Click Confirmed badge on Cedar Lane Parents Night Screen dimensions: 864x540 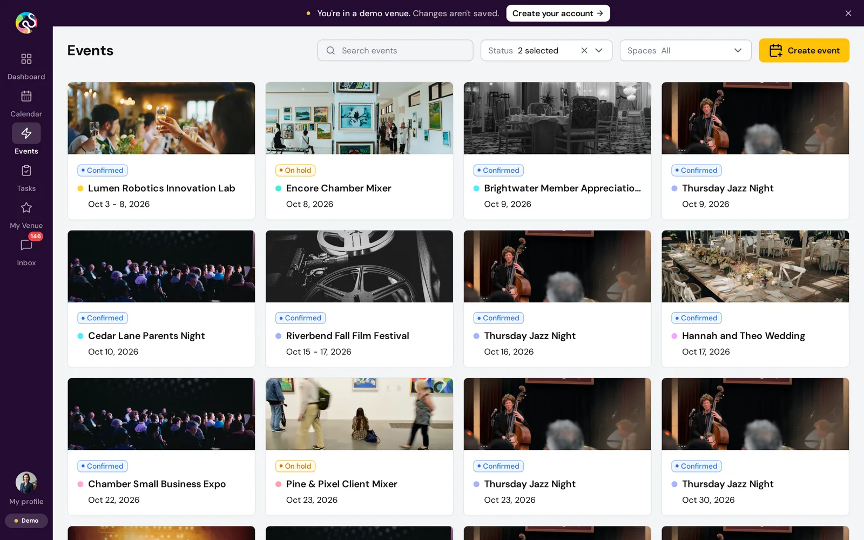tap(103, 319)
